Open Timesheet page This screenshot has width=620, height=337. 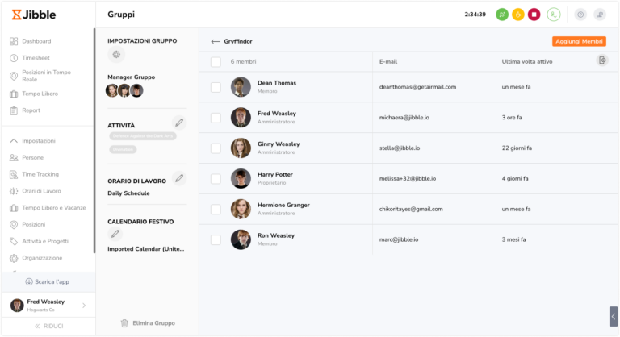pos(36,58)
